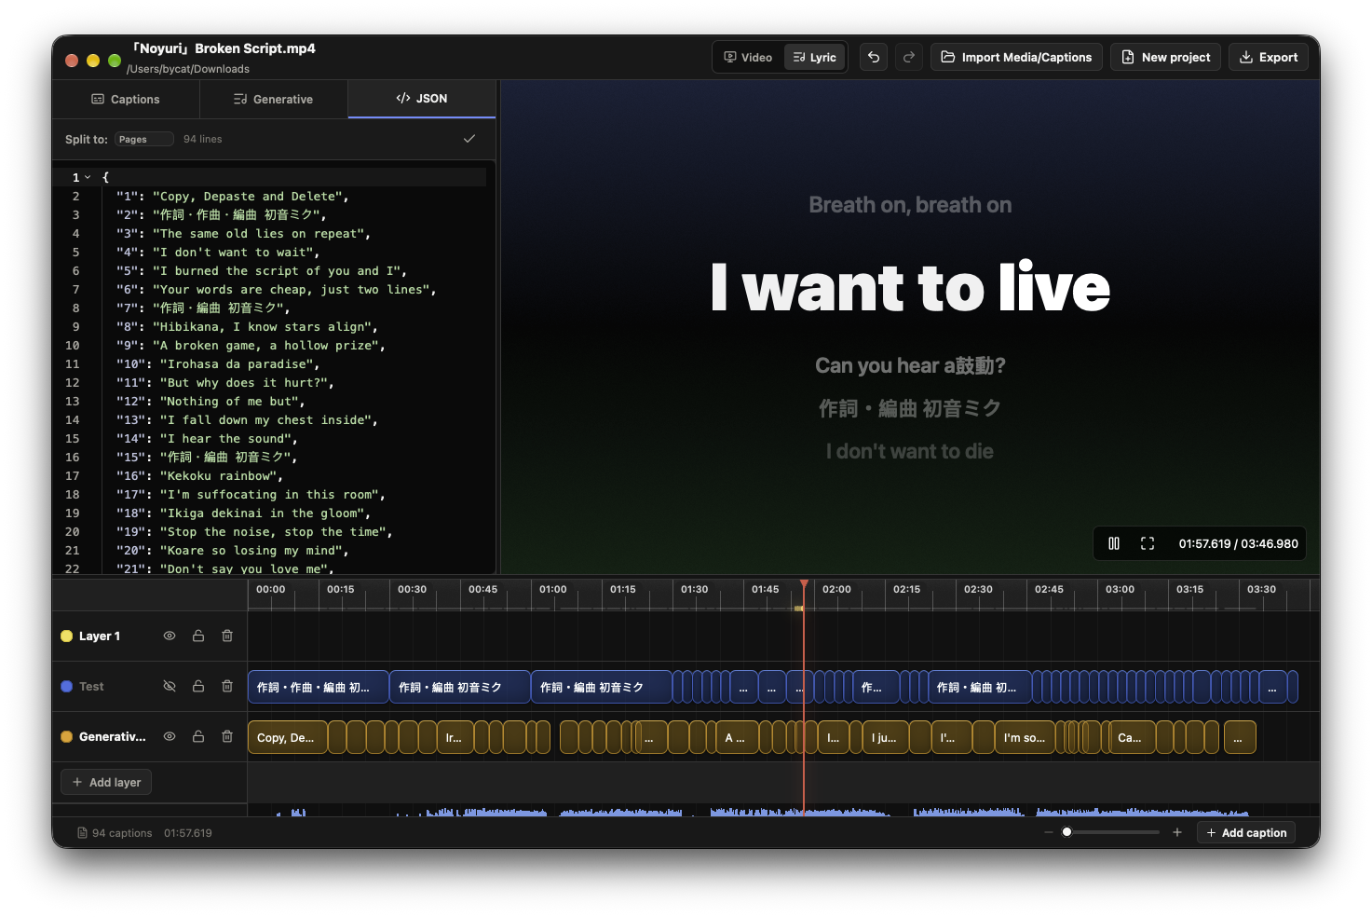Select the JSON tab
Viewport: 1372px width, 917px height.
pyautogui.click(x=422, y=98)
